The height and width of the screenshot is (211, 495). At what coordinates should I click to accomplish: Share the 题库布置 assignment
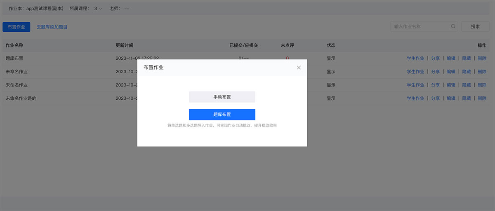coord(436,59)
